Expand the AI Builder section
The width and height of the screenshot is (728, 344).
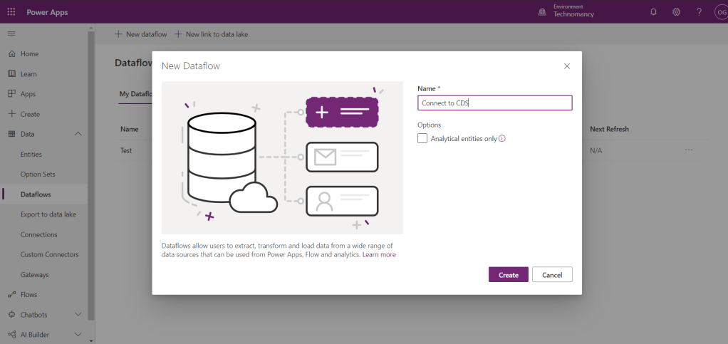tap(78, 334)
